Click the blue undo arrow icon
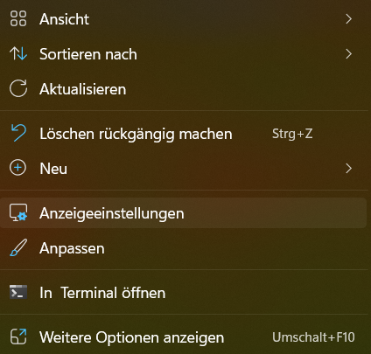Viewport: 371px width, 354px height. (x=18, y=133)
